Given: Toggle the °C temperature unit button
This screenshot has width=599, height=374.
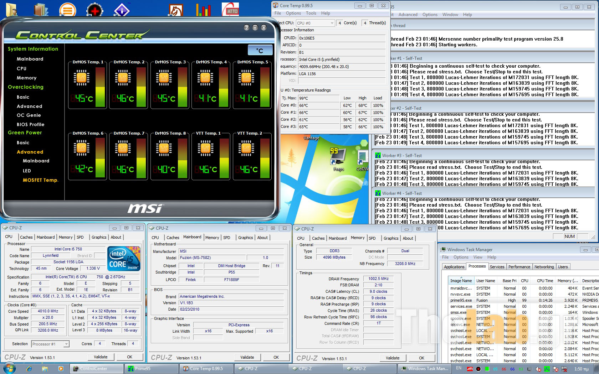Looking at the screenshot, I should click(x=260, y=50).
